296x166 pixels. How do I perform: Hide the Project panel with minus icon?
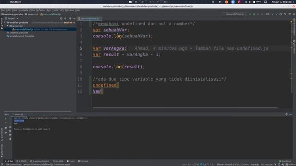click(74, 18)
